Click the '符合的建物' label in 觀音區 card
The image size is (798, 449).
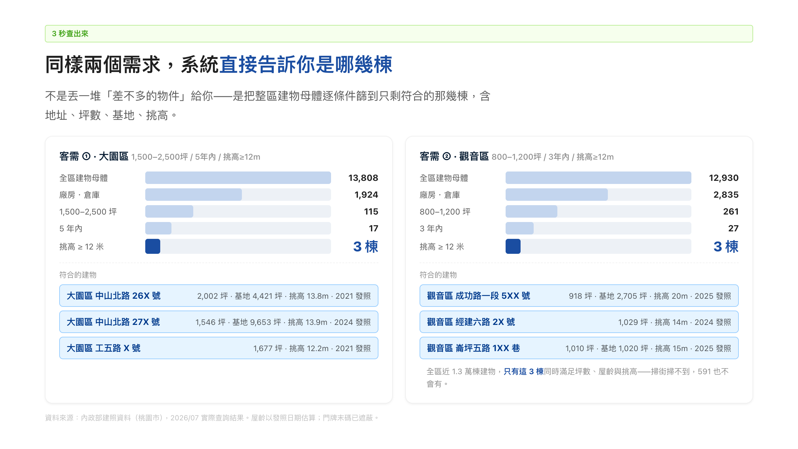(438, 275)
